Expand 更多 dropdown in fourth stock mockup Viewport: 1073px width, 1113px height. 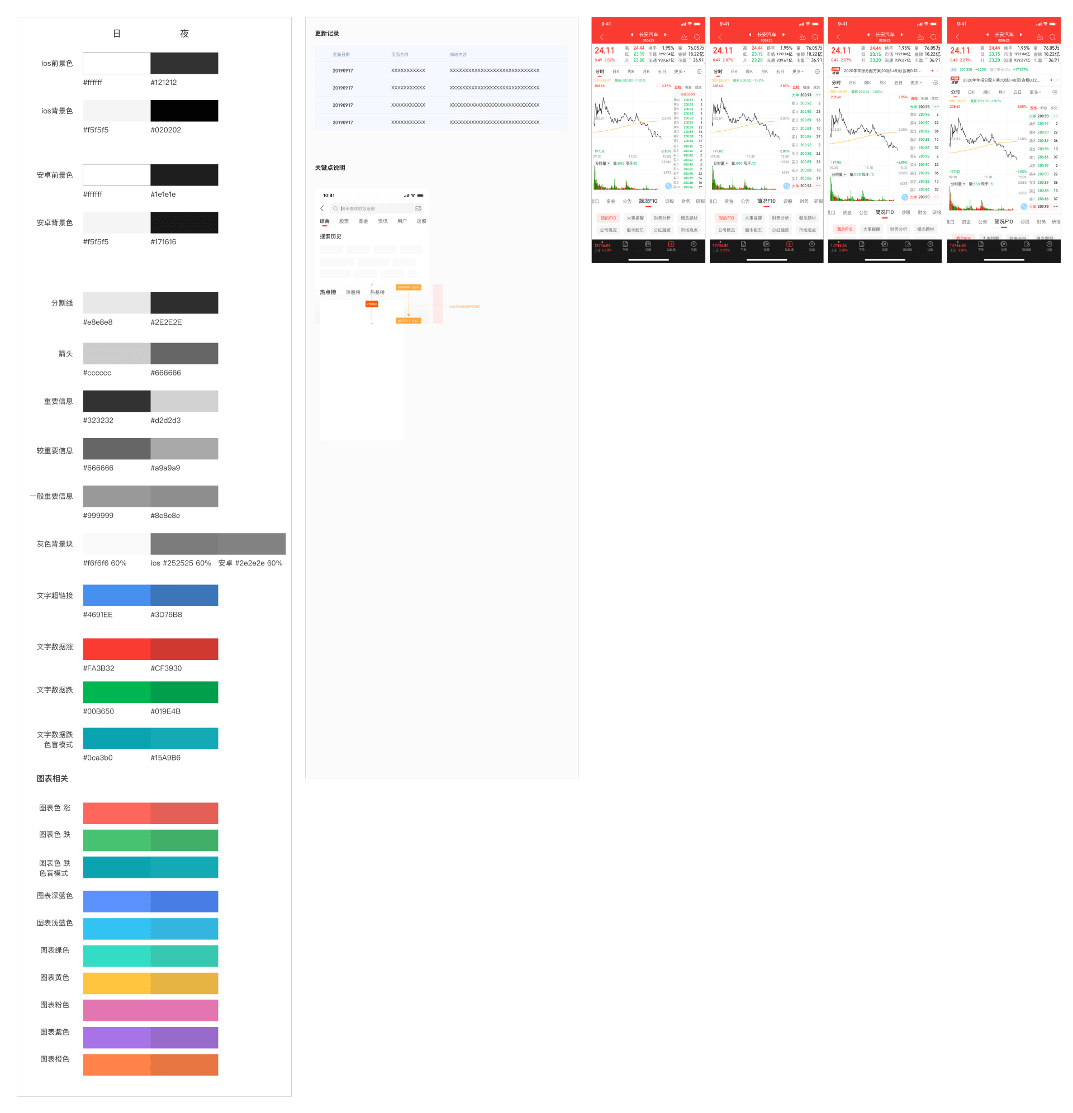[x=1035, y=92]
